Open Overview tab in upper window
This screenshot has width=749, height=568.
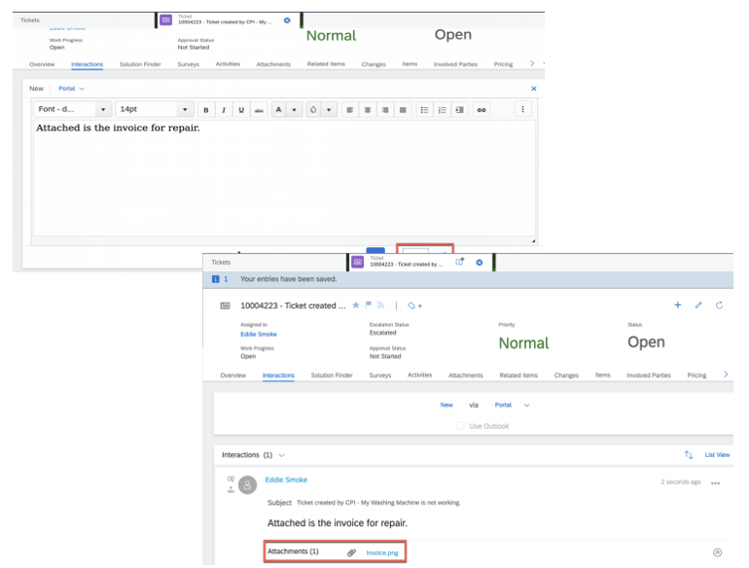pos(42,64)
